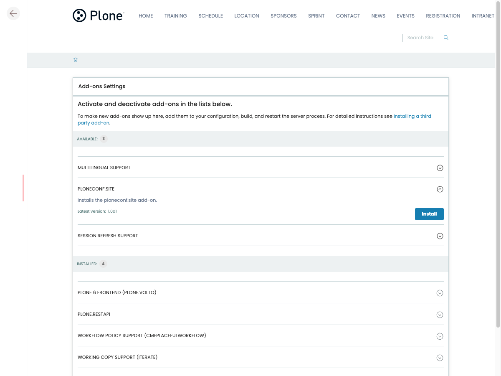
Task: Click the Latest version 1.0a1 text
Action: [x=97, y=211]
